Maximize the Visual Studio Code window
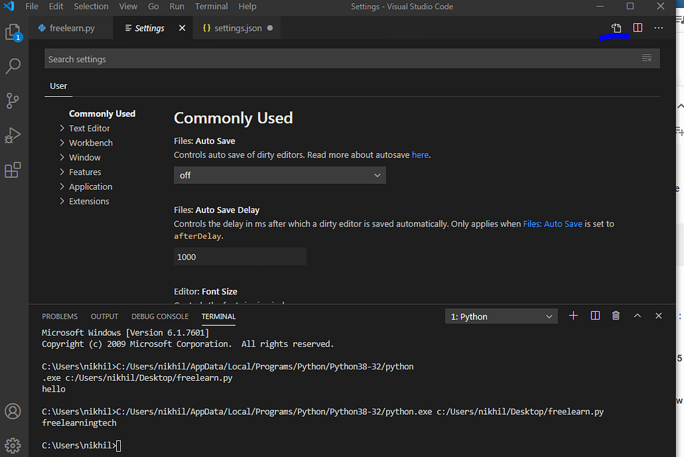 pyautogui.click(x=630, y=6)
